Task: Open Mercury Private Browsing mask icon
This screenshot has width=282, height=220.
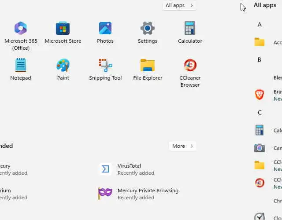Action: pyautogui.click(x=105, y=194)
